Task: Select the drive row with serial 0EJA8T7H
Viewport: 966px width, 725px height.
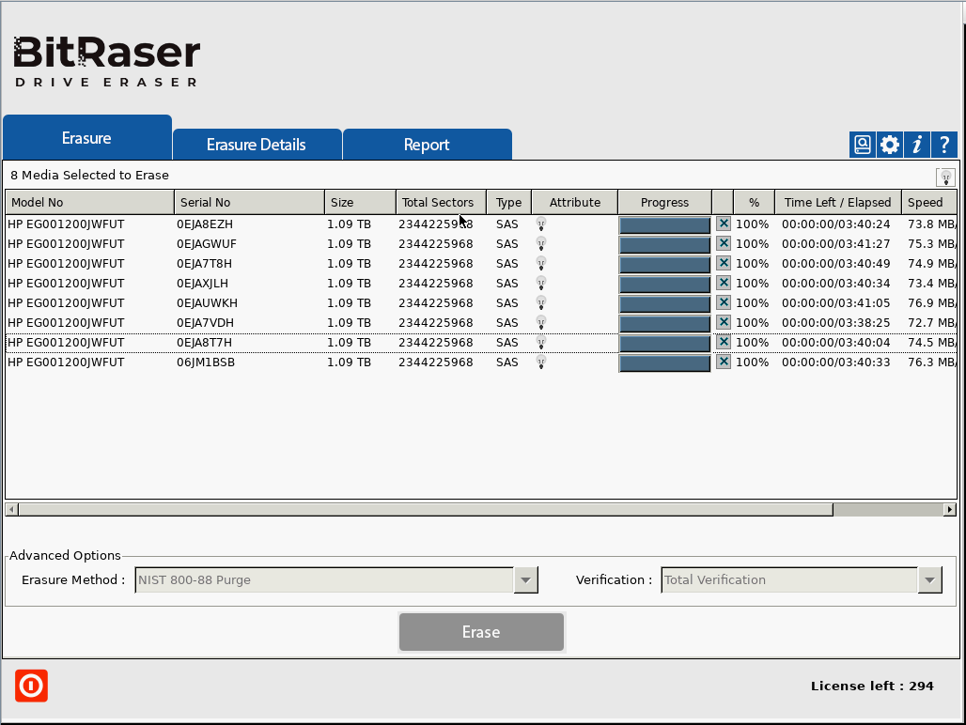Action: 481,342
